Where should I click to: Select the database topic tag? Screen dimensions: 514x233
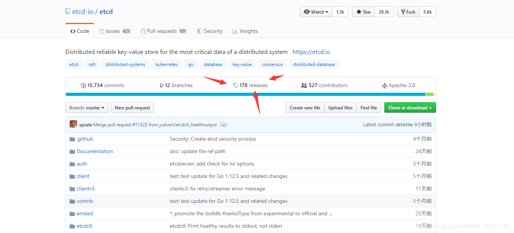click(x=213, y=64)
